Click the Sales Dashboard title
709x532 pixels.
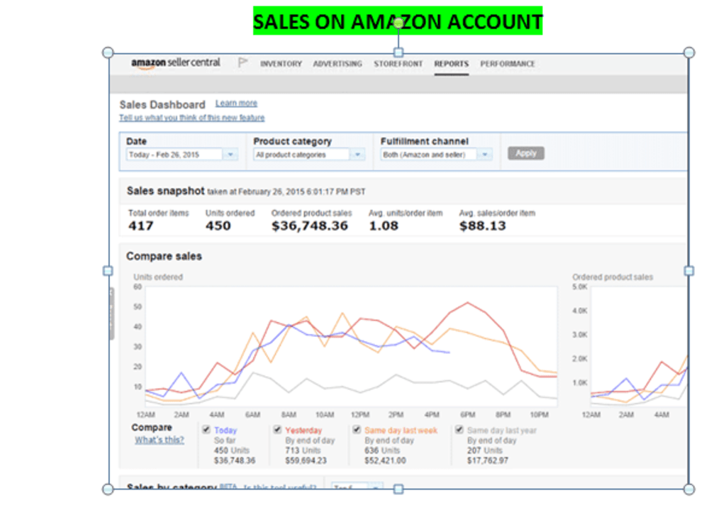pos(162,105)
